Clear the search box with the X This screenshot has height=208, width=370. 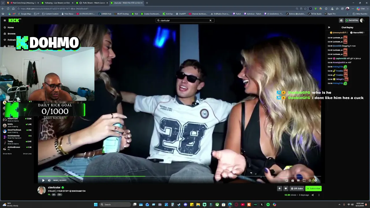(210, 21)
